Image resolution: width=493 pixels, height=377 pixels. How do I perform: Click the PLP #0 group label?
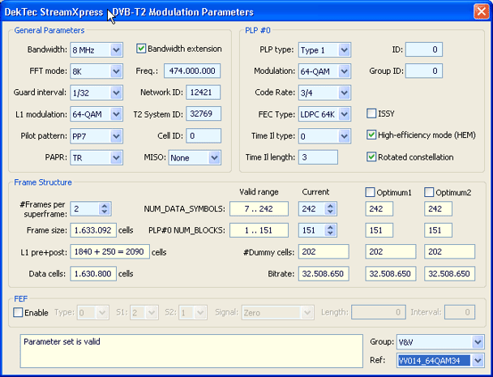(x=258, y=30)
